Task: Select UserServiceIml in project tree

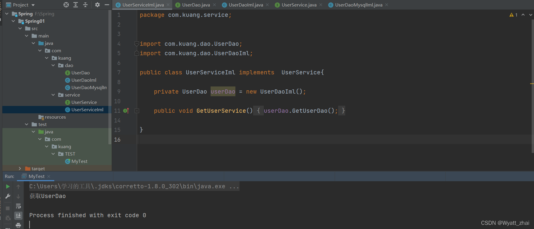Action: coord(84,109)
